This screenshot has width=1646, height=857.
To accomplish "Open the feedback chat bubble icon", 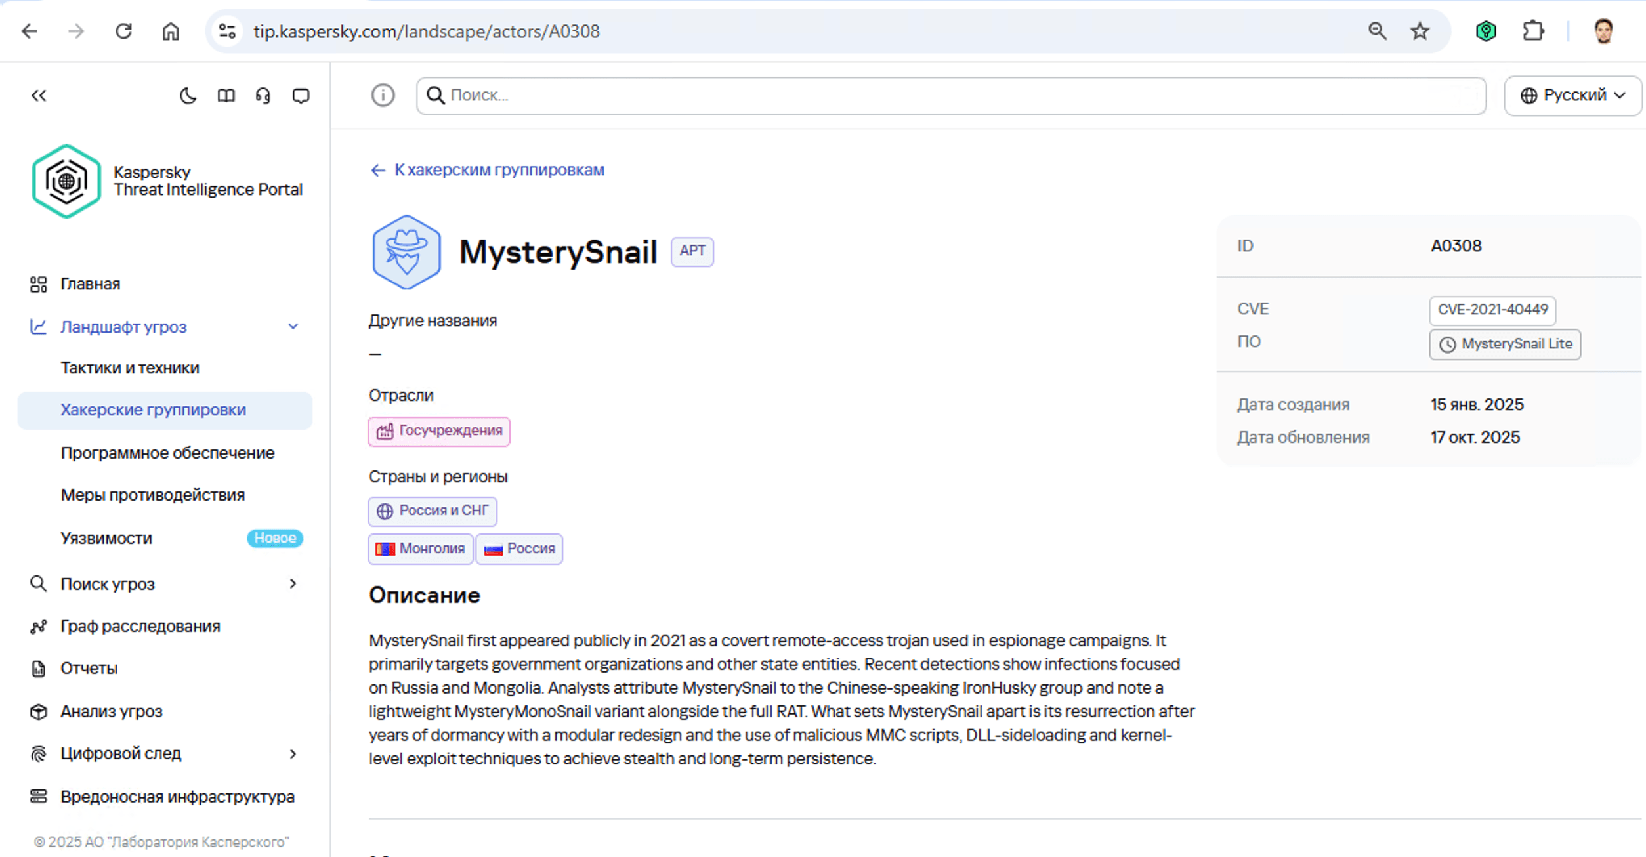I will (301, 96).
